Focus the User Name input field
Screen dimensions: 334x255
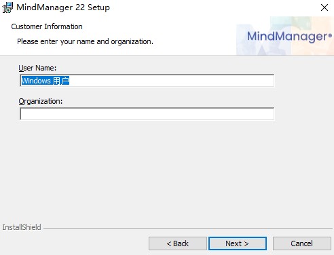pos(147,81)
